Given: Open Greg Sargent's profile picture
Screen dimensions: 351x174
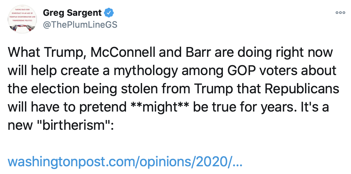Looking at the screenshot, I should (x=22, y=19).
